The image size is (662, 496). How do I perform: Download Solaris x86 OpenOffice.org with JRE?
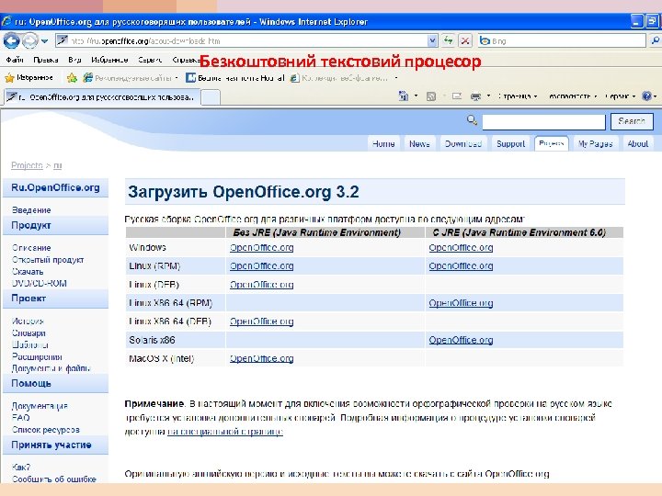461,340
